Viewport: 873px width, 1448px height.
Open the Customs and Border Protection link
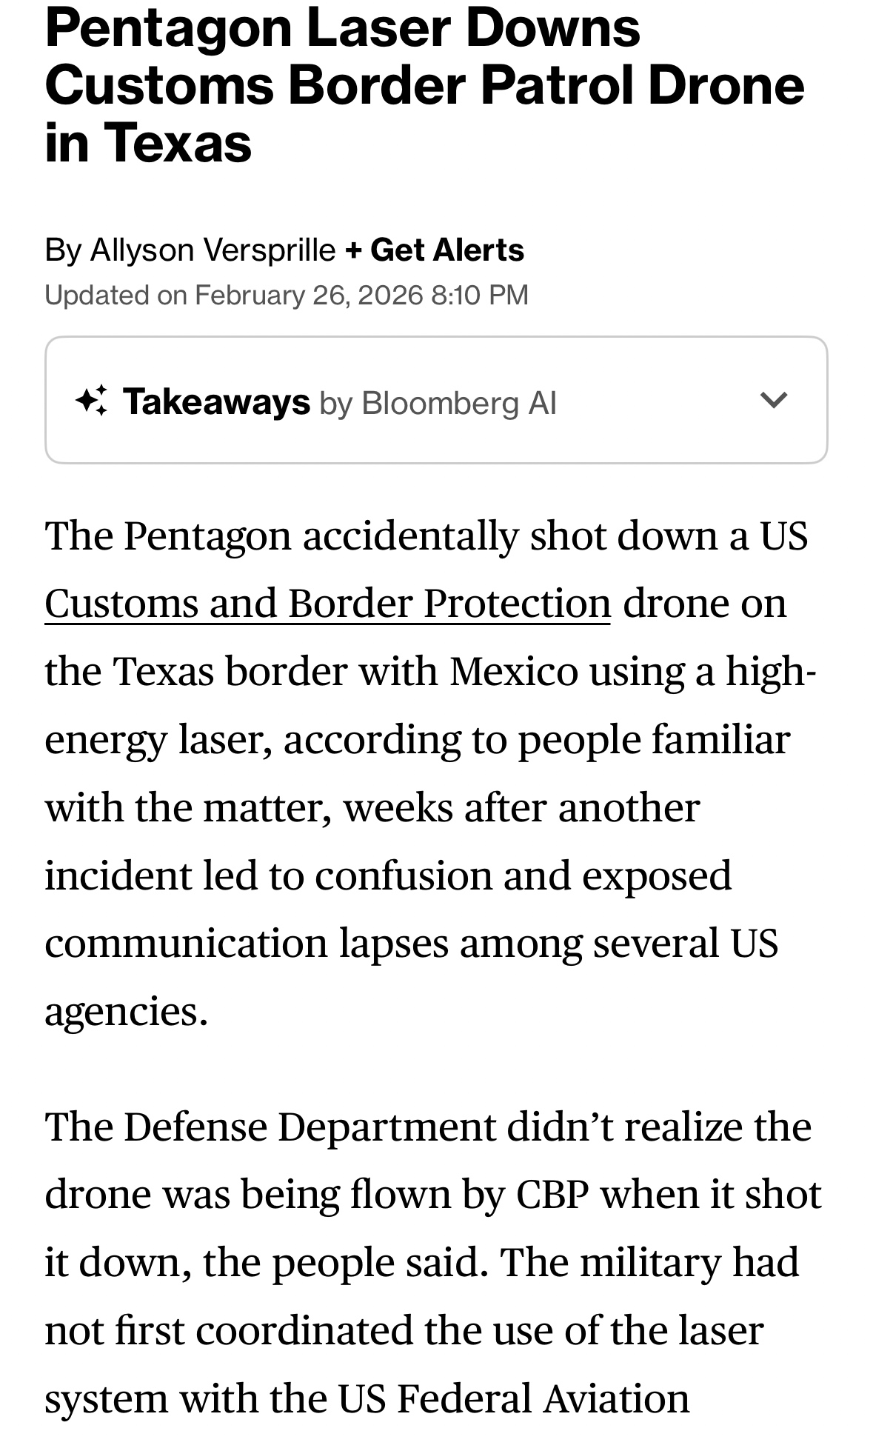[327, 603]
